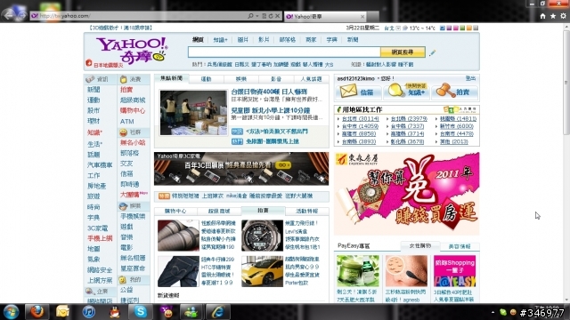
Task: Click the browser Forward arrow button
Action: click(x=21, y=15)
